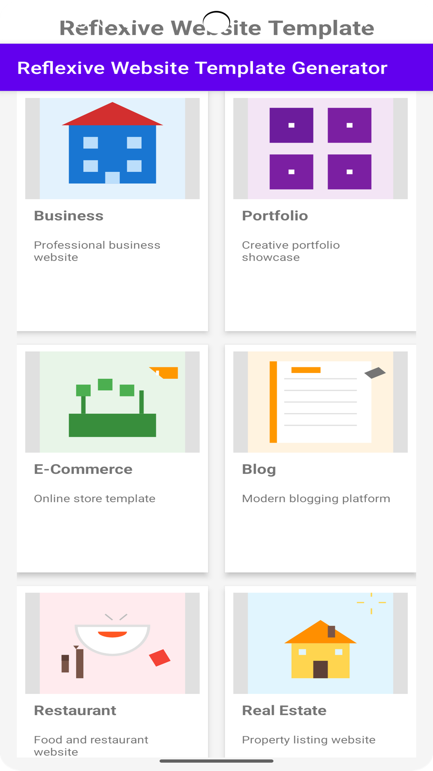Click the gray pencil in Blog image
433x771 pixels.
[x=375, y=373]
